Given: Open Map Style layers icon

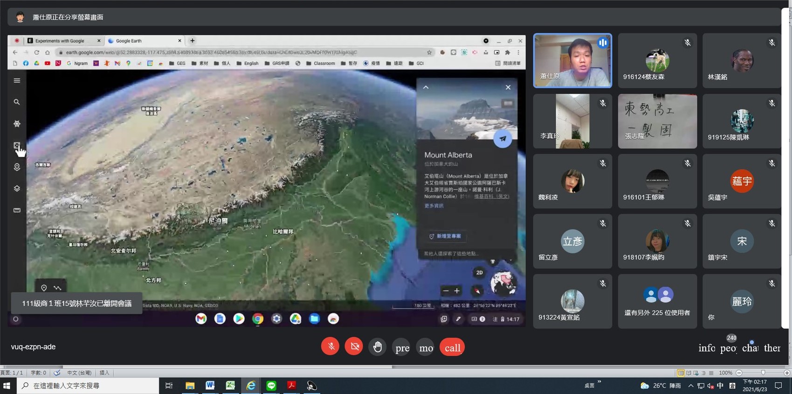Looking at the screenshot, I should tap(17, 189).
